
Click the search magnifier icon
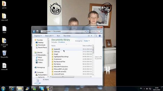tap(101, 31)
